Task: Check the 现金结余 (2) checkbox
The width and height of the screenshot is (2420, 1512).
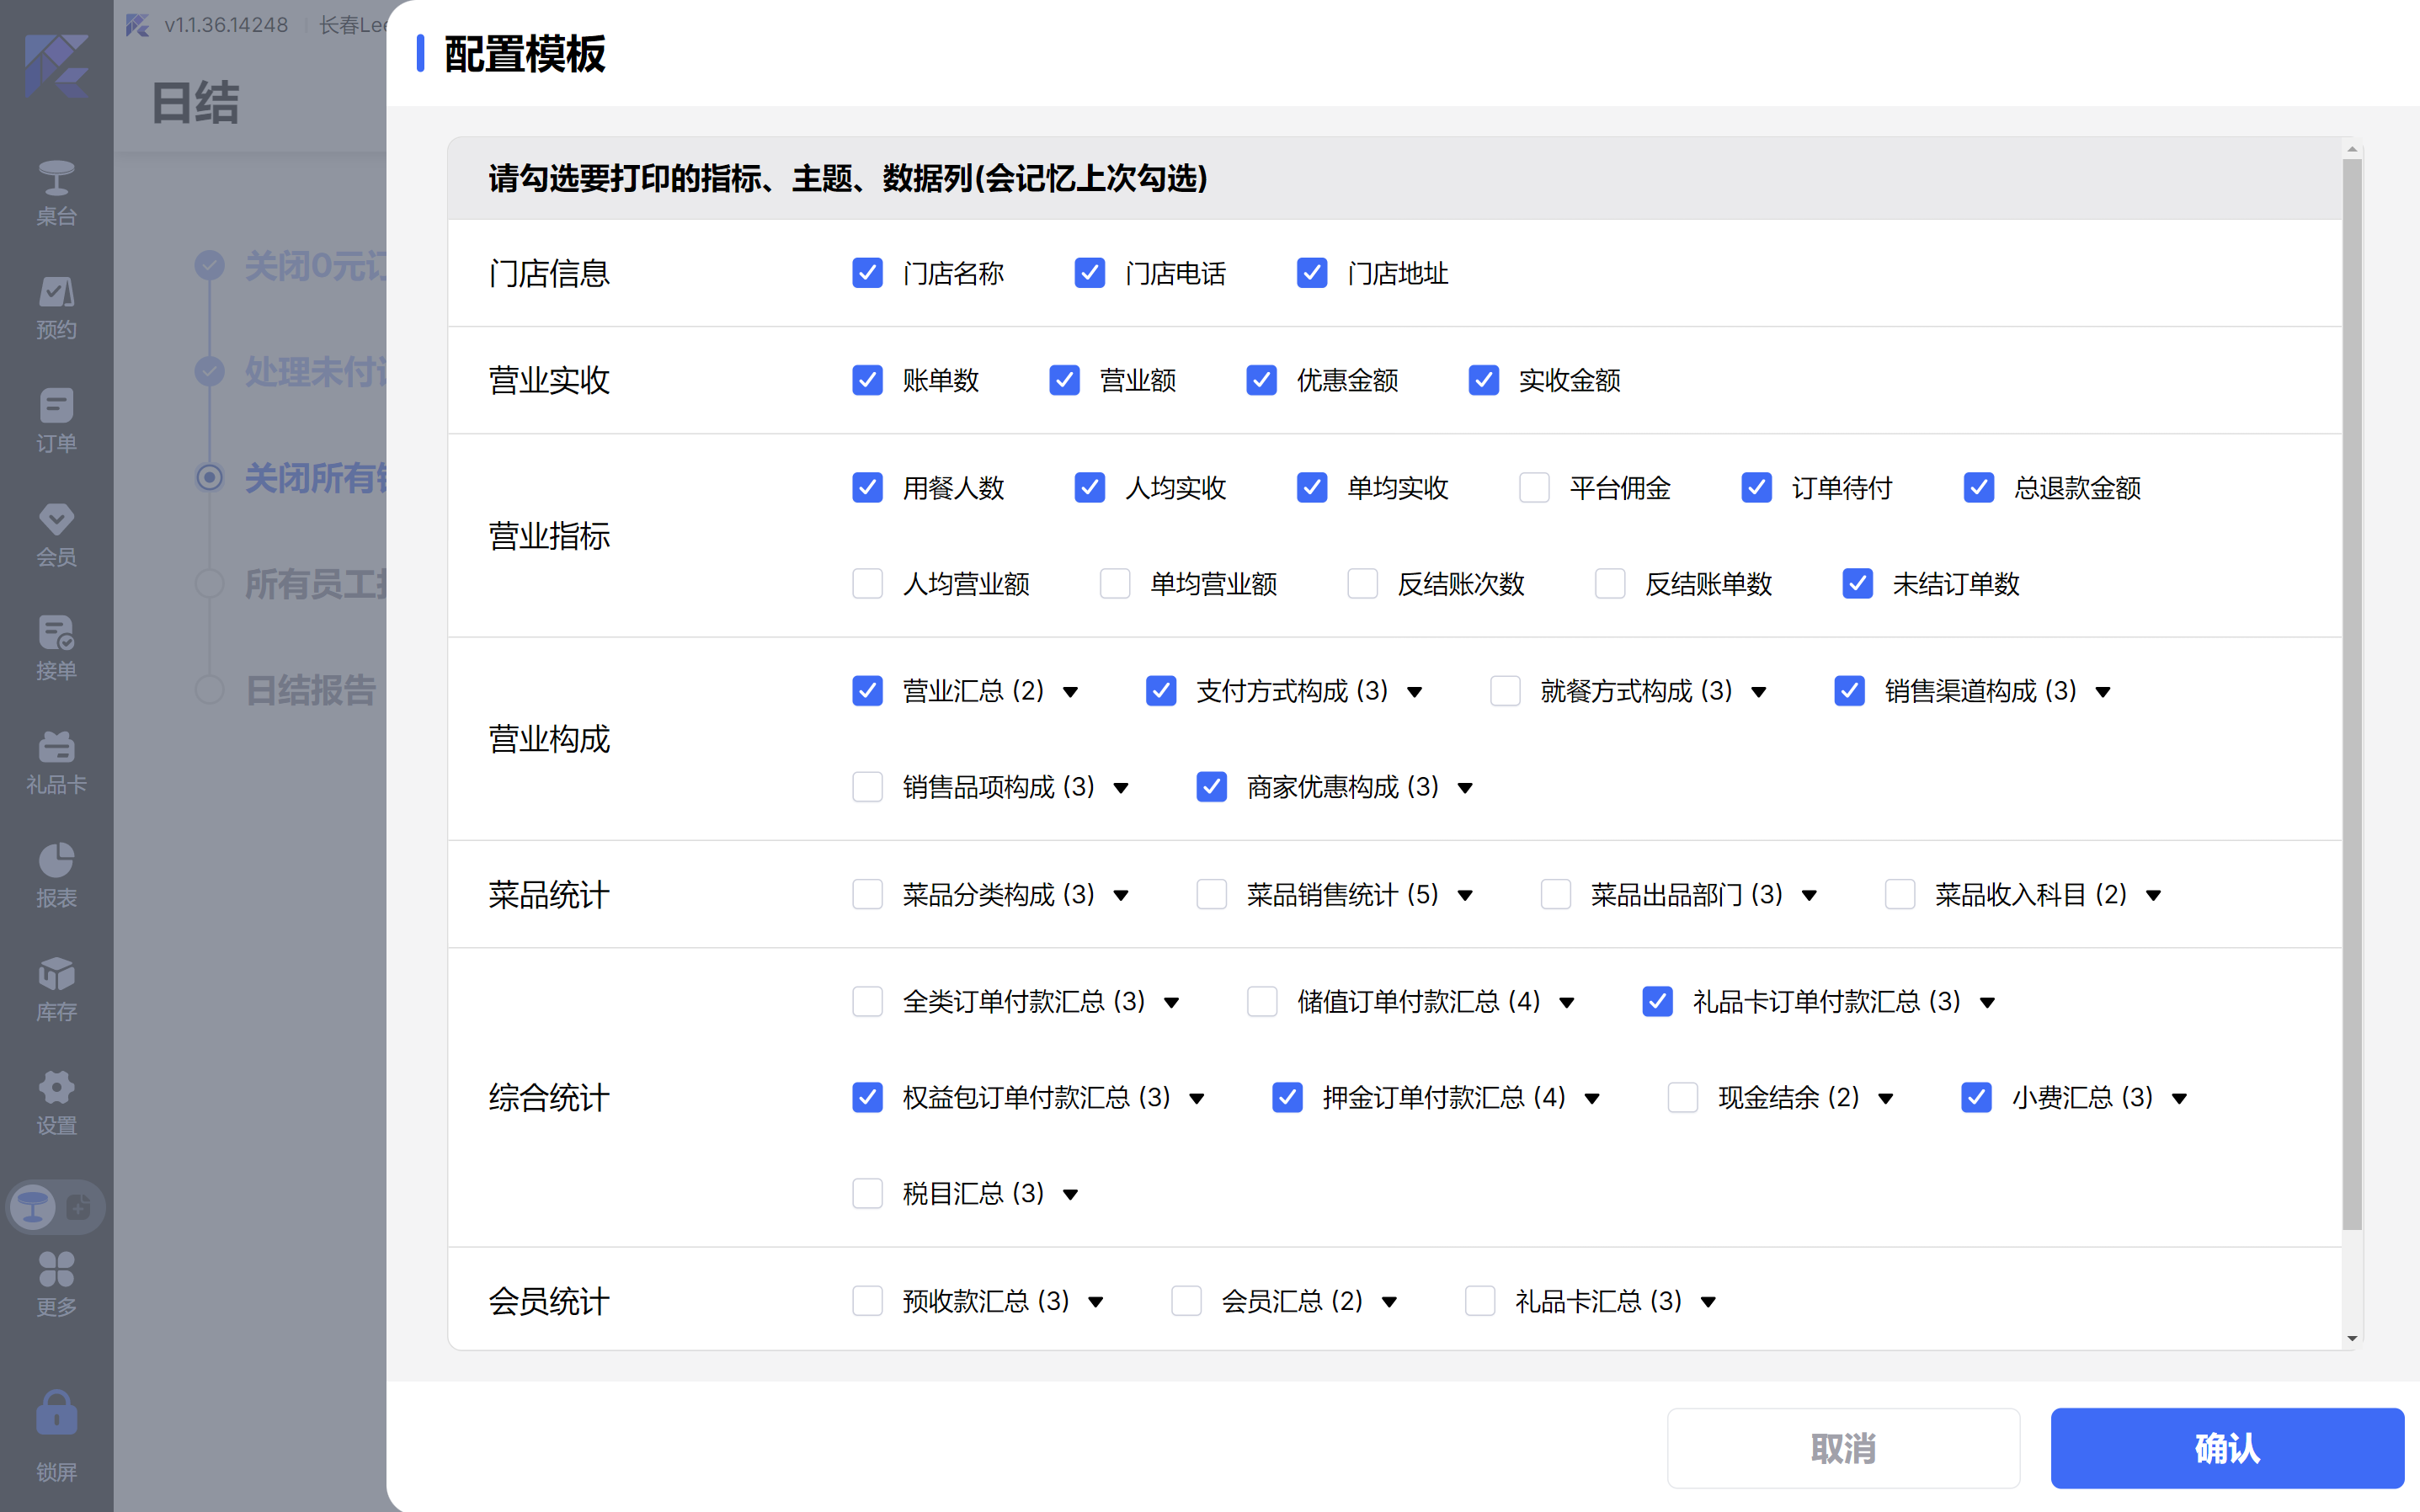Action: click(1683, 1097)
